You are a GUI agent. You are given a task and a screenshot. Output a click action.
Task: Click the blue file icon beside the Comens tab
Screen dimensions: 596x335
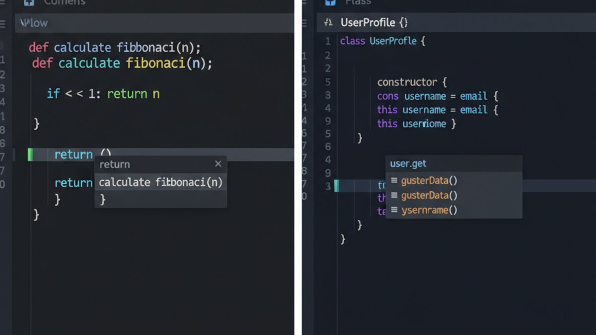tap(29, 2)
